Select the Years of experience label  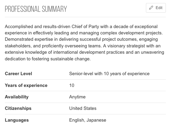tap(26, 85)
